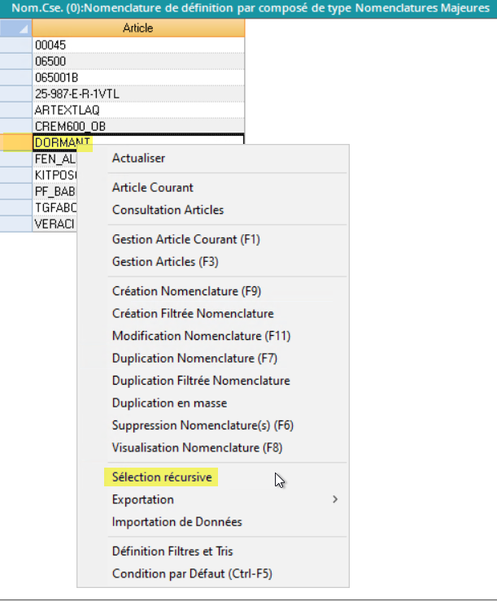The image size is (497, 601).
Task: Choose Gestion Article Courant (F1)
Action: click(185, 240)
